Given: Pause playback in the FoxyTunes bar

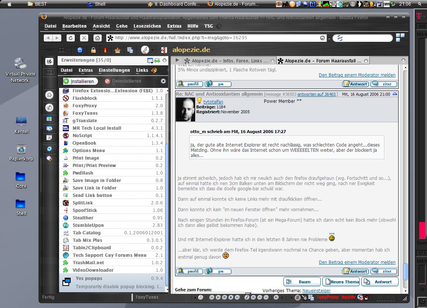Looking at the screenshot, I should coord(224,298).
